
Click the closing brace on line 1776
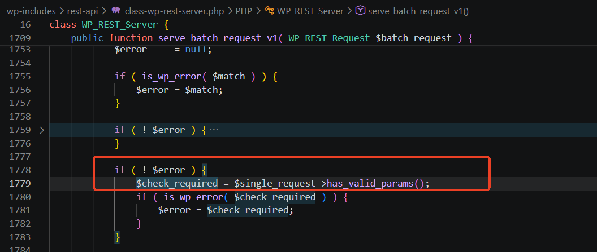click(x=117, y=143)
